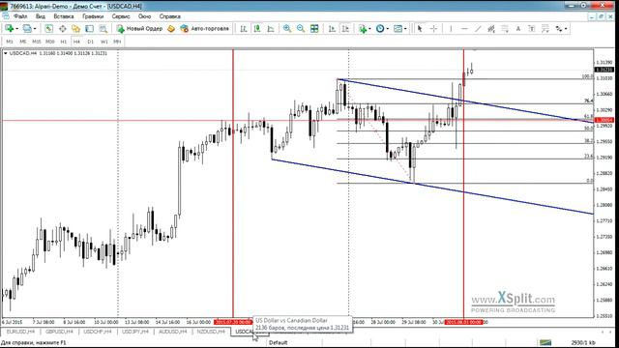Viewport: 619px width, 348px height.
Task: Click the Profiles icon
Action: [x=27, y=28]
